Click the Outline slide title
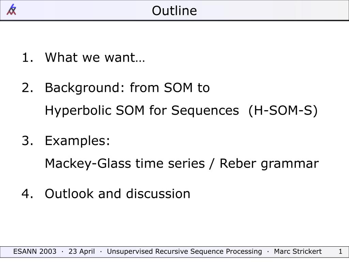349x262 pixels. [174, 11]
